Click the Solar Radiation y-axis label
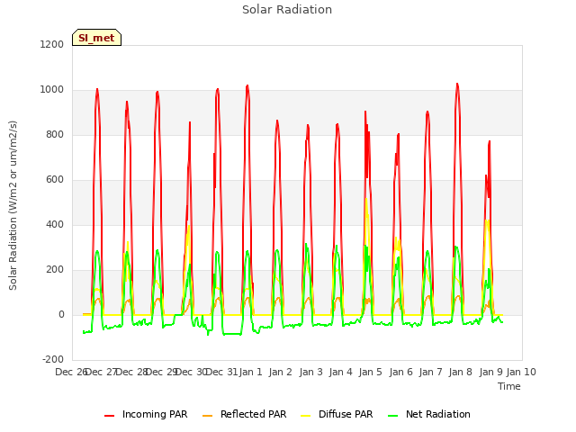The image size is (576, 432). point(13,205)
